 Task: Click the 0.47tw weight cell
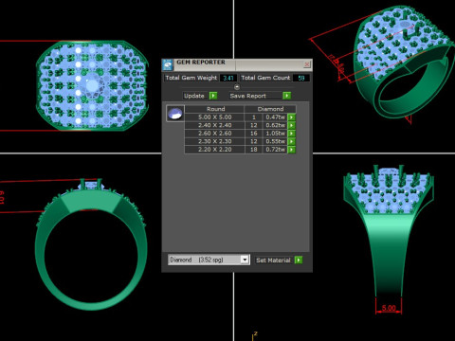pos(275,117)
